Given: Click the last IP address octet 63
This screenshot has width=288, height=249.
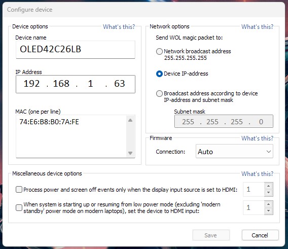Looking at the screenshot, I should tap(120, 84).
